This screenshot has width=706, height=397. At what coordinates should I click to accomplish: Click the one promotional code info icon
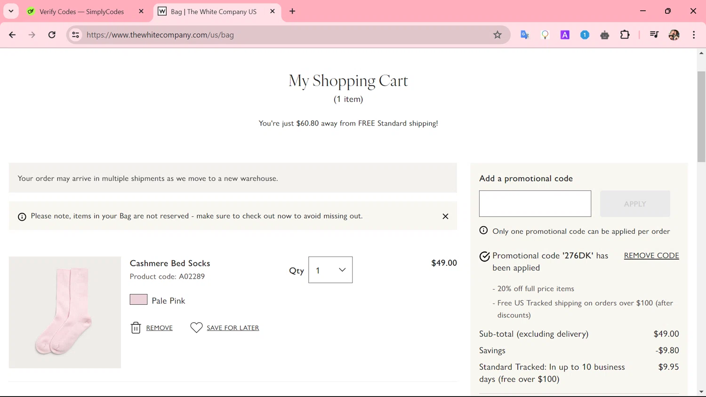pos(483,230)
